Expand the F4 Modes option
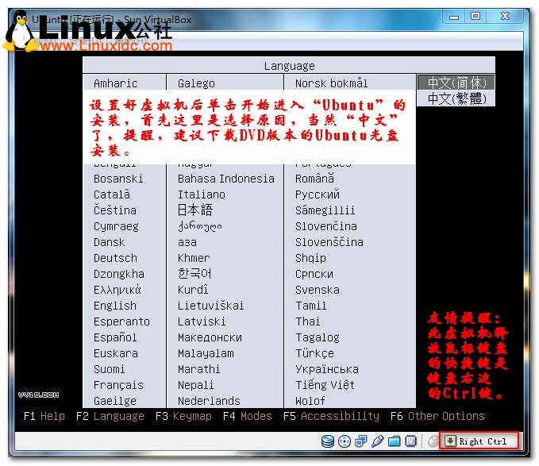The width and height of the screenshot is (539, 466). pos(248,416)
